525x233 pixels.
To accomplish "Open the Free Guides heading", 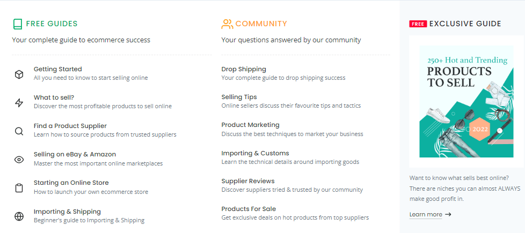I will pos(52,24).
